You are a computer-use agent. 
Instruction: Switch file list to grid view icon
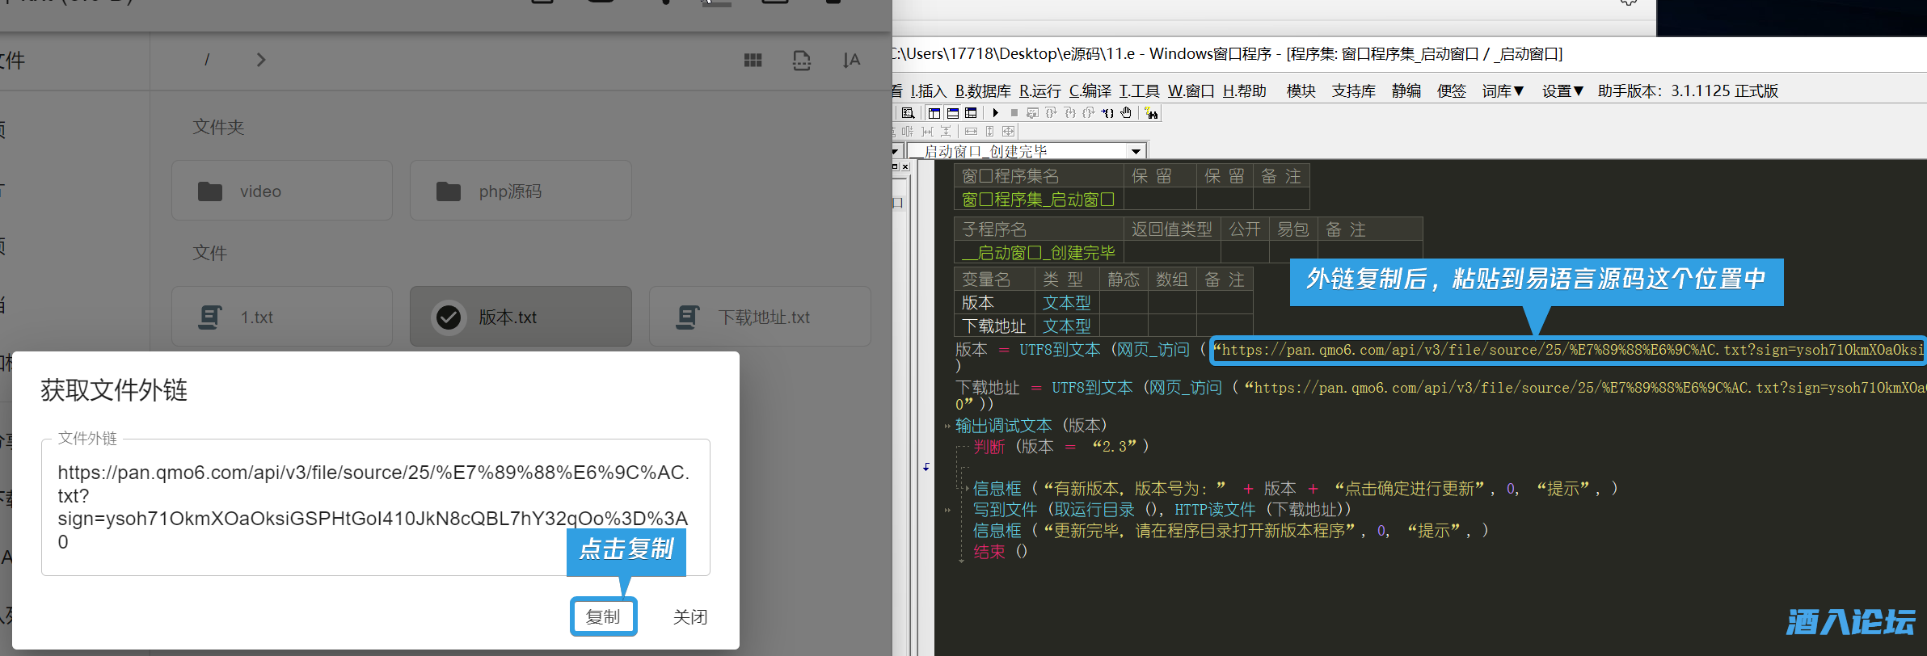point(753,61)
